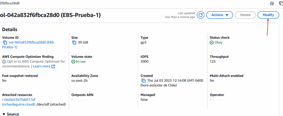Viewport: 283px width, 116px height.
Task: Select the 3000 IOPS value
Action: click(x=144, y=61)
